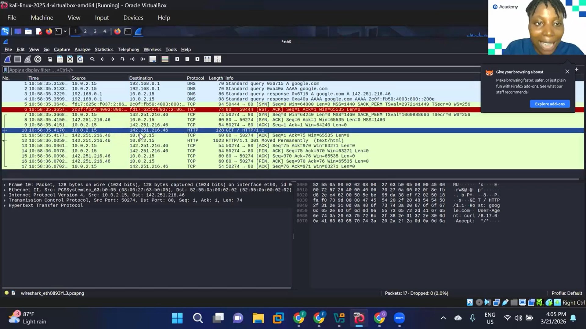This screenshot has width=586, height=329.
Task: Click the display filter bookmark icon
Action: click(x=5, y=70)
